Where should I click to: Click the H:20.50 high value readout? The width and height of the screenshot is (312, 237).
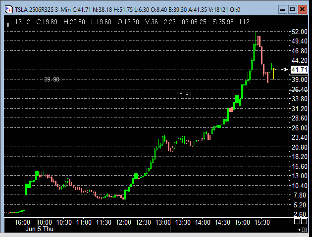74,22
